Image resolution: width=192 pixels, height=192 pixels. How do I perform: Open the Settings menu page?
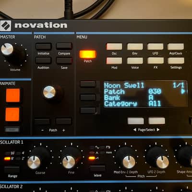(176, 61)
